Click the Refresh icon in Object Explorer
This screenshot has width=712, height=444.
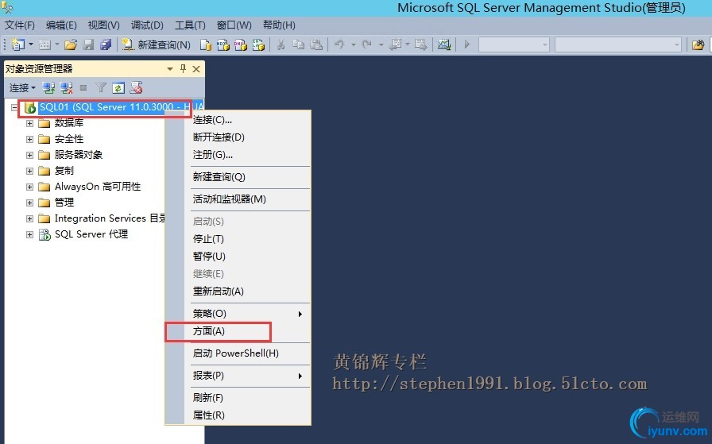coord(118,87)
